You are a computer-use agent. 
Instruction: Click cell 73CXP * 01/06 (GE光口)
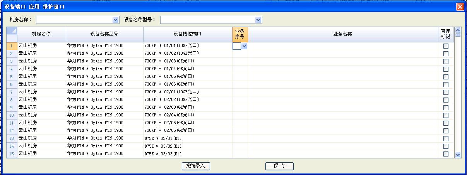click(188, 84)
